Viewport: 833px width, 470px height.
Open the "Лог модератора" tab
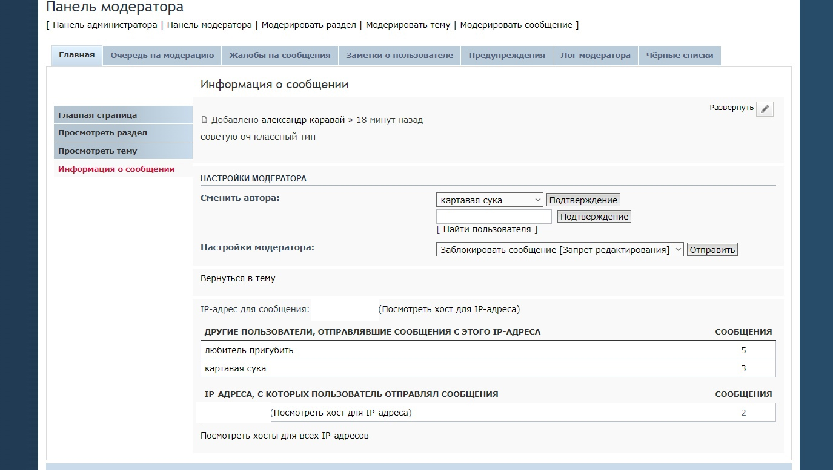point(595,55)
